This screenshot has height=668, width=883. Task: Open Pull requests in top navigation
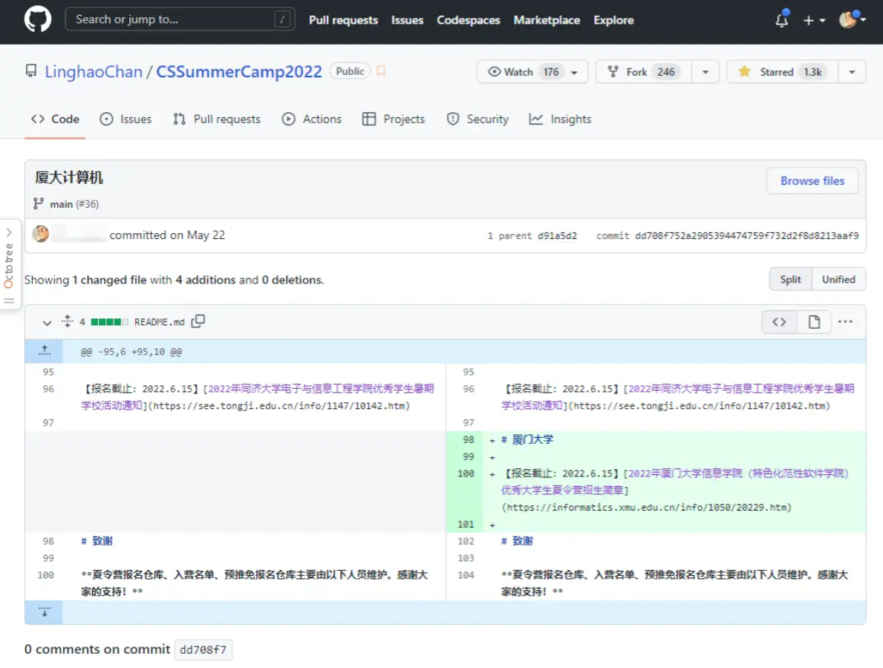[x=343, y=20]
